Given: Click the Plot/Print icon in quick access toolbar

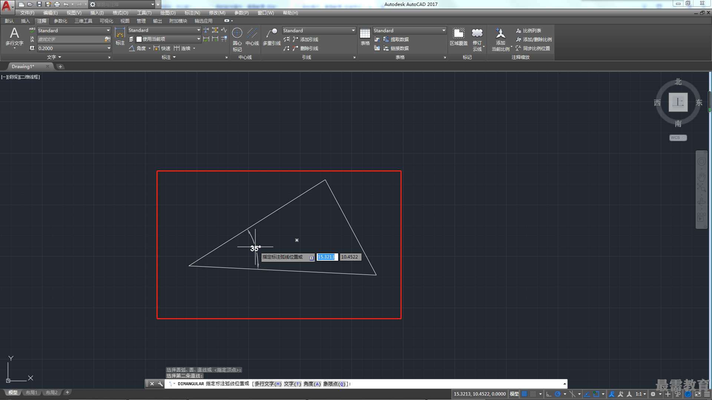Looking at the screenshot, I should click(57, 4).
